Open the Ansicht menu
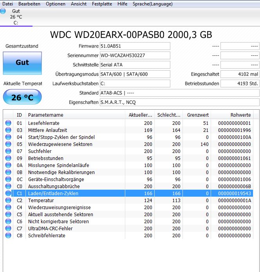 (78, 4)
